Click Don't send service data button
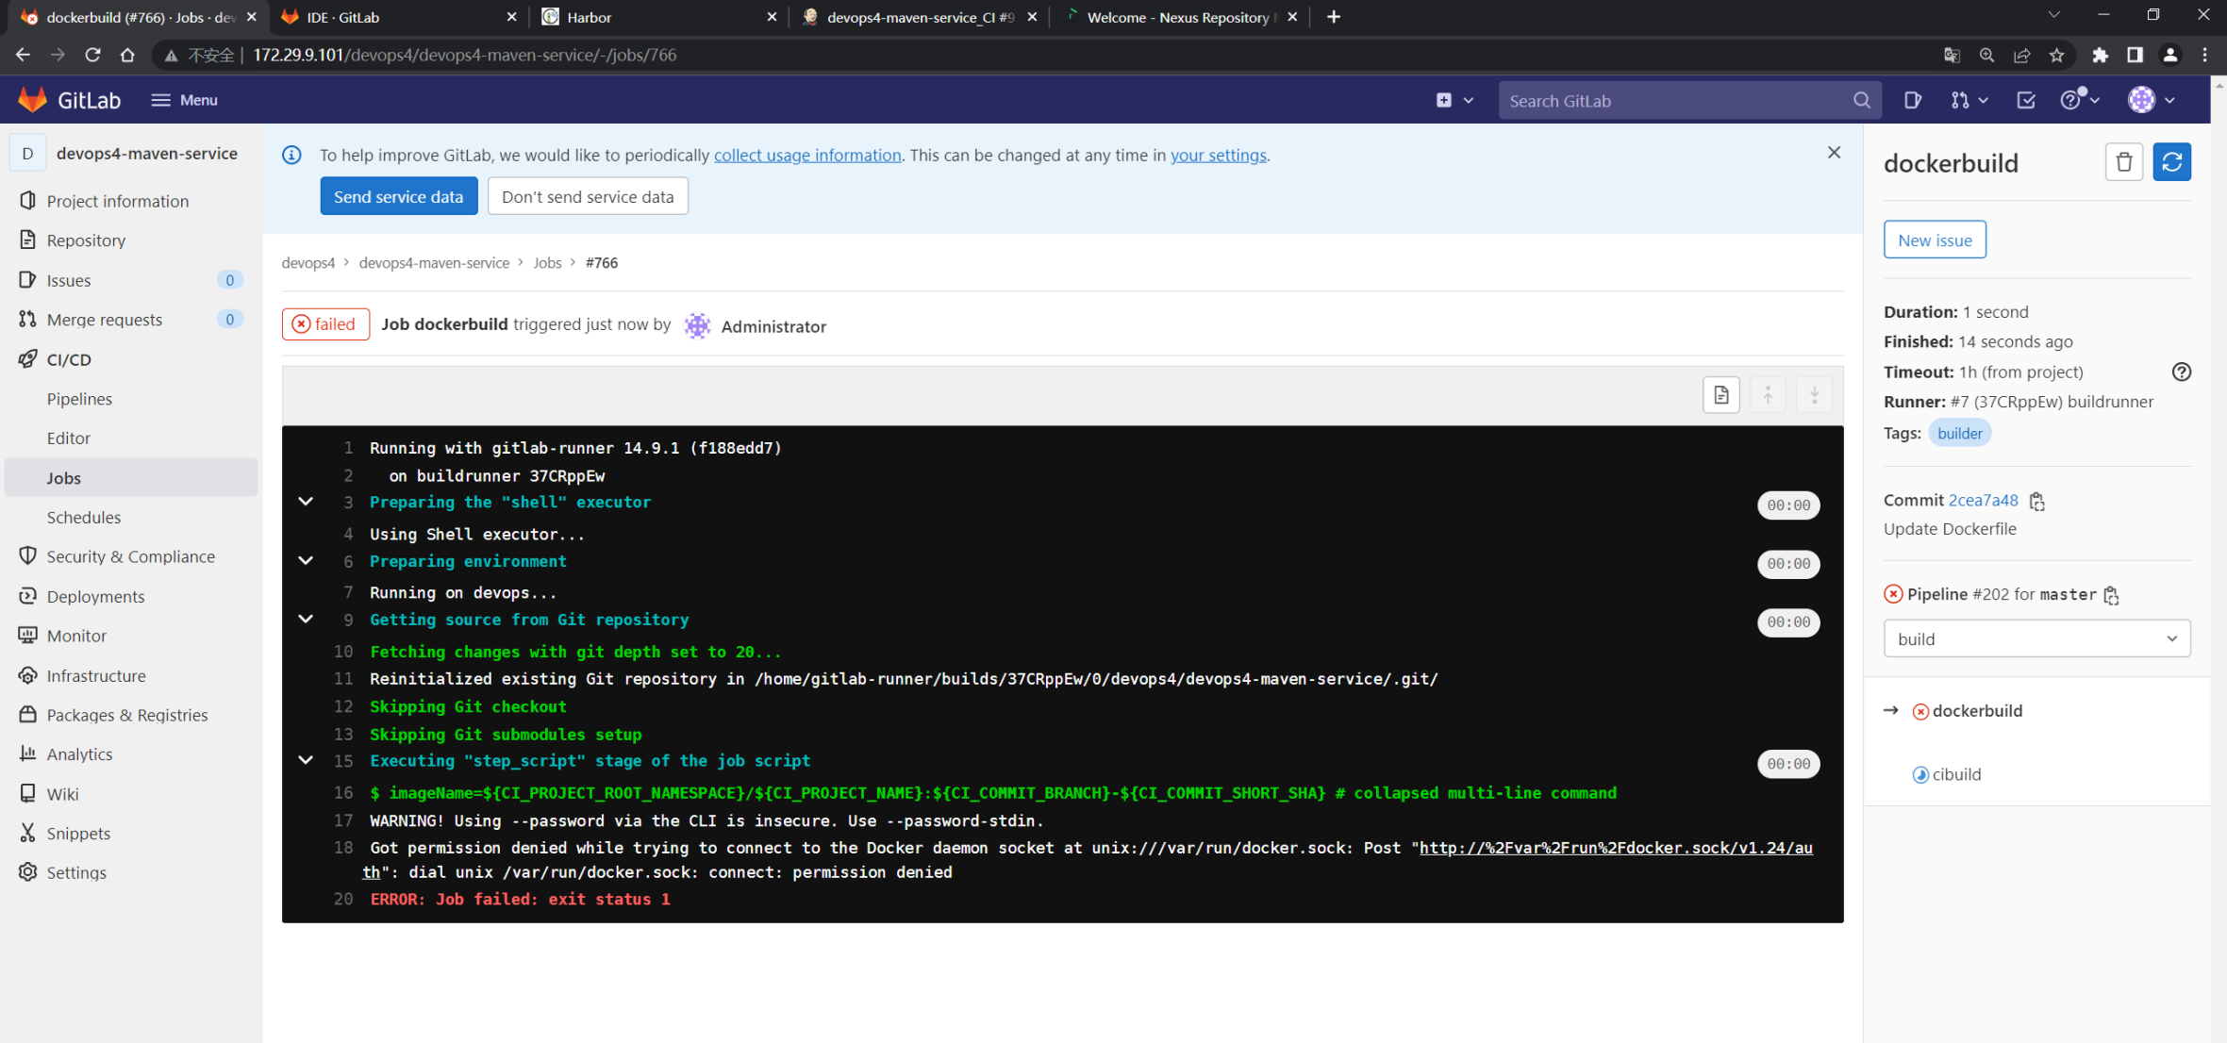The width and height of the screenshot is (2227, 1043). 588,196
